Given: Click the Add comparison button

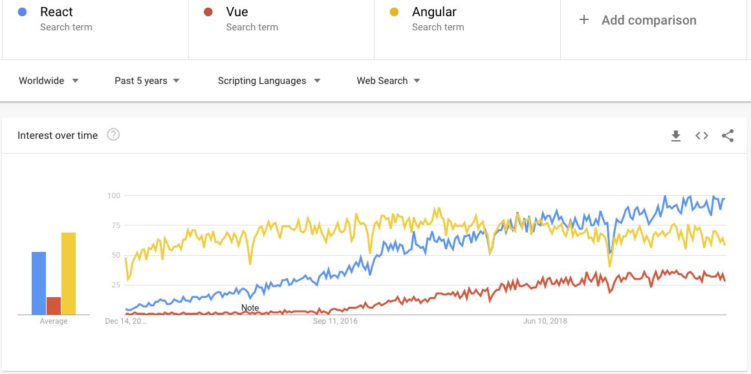Looking at the screenshot, I should coord(638,20).
